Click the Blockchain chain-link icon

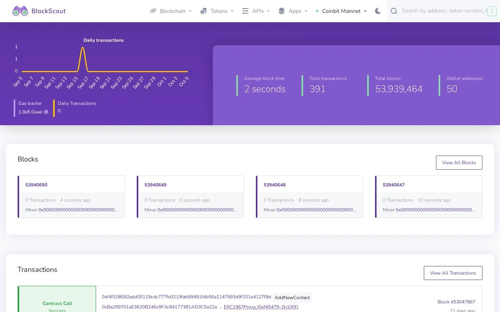153,11
